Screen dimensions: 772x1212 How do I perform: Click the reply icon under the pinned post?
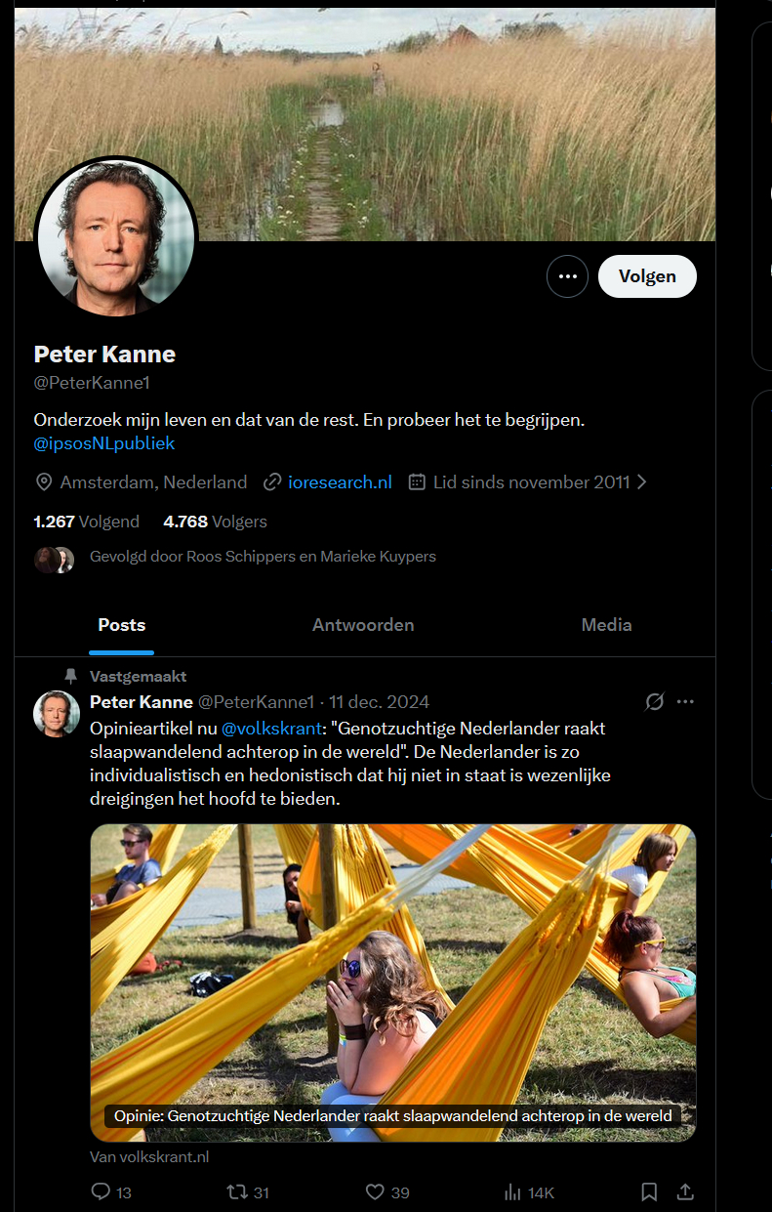101,1191
